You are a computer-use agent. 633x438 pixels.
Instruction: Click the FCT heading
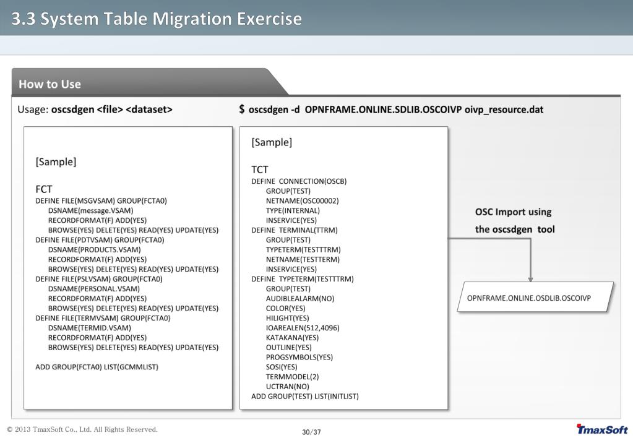click(43, 189)
